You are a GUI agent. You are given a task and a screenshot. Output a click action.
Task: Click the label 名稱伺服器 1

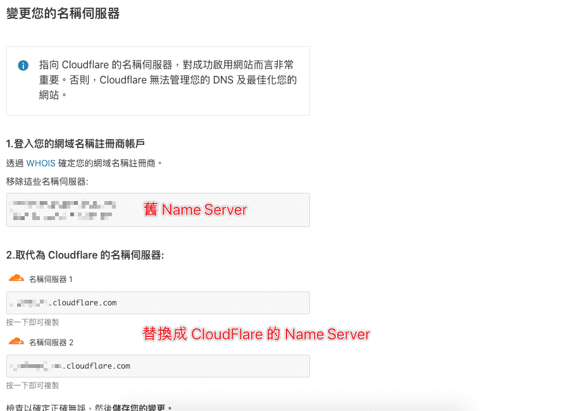pyautogui.click(x=51, y=279)
